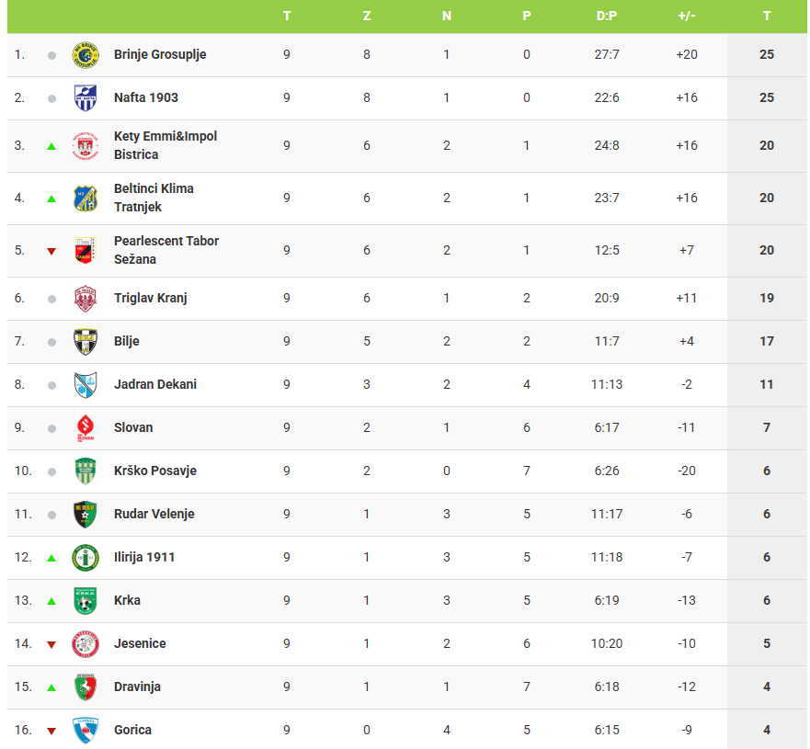The image size is (810, 749).
Task: Open the Beltinci Klima Tratnjek team link
Action: pyautogui.click(x=154, y=198)
